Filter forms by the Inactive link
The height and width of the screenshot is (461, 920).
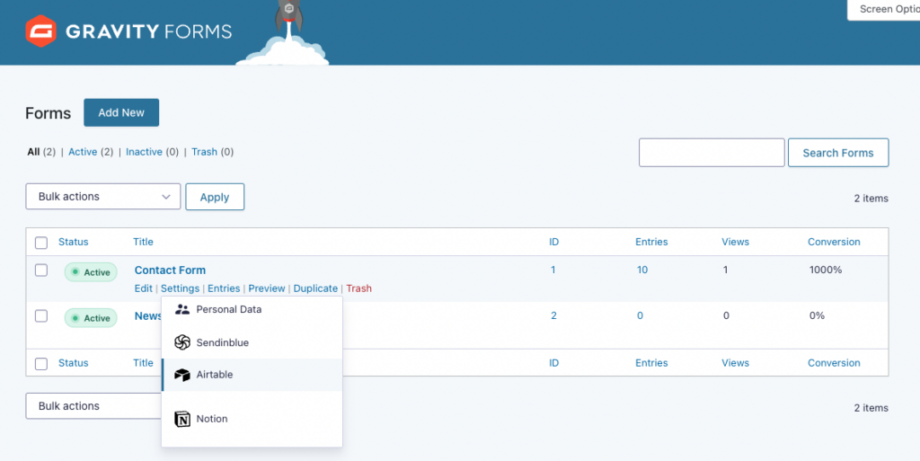tap(144, 152)
